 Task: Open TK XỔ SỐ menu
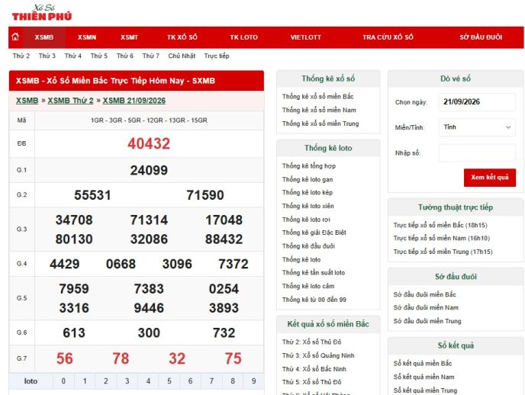pyautogui.click(x=182, y=37)
